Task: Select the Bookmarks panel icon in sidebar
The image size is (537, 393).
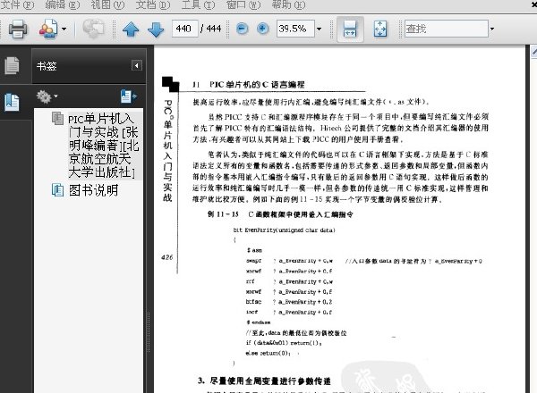Action: pos(13,102)
